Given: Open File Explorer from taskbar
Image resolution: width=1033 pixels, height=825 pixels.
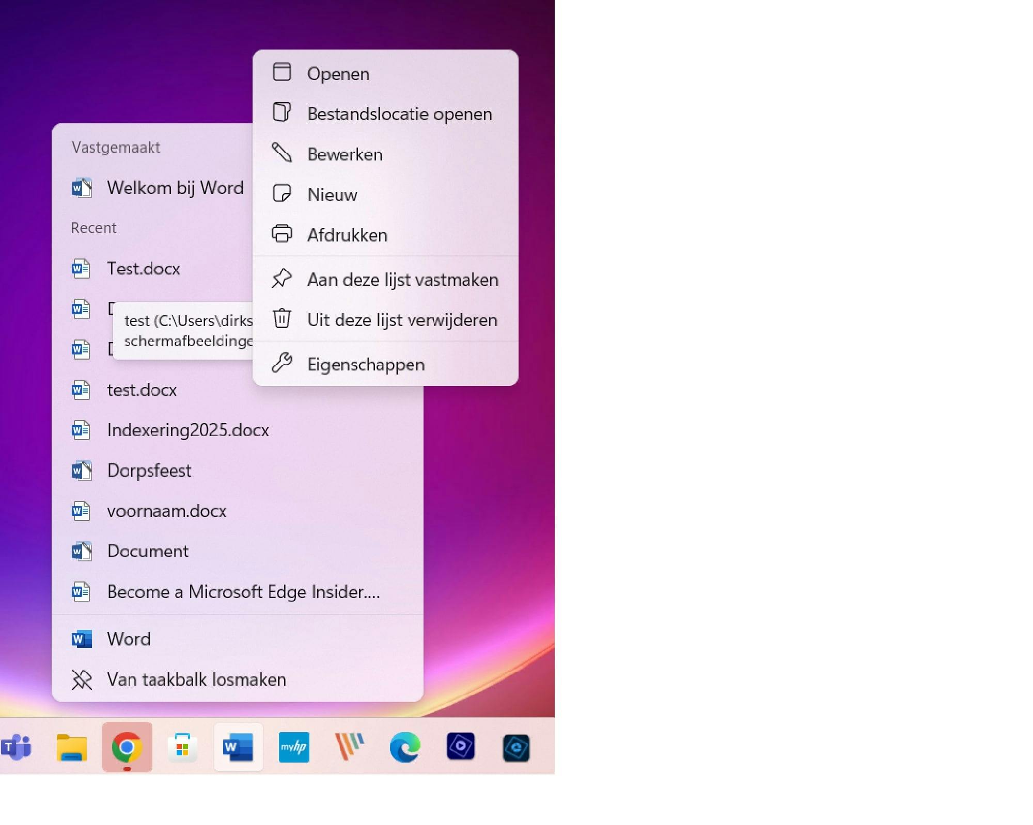Looking at the screenshot, I should tap(72, 747).
